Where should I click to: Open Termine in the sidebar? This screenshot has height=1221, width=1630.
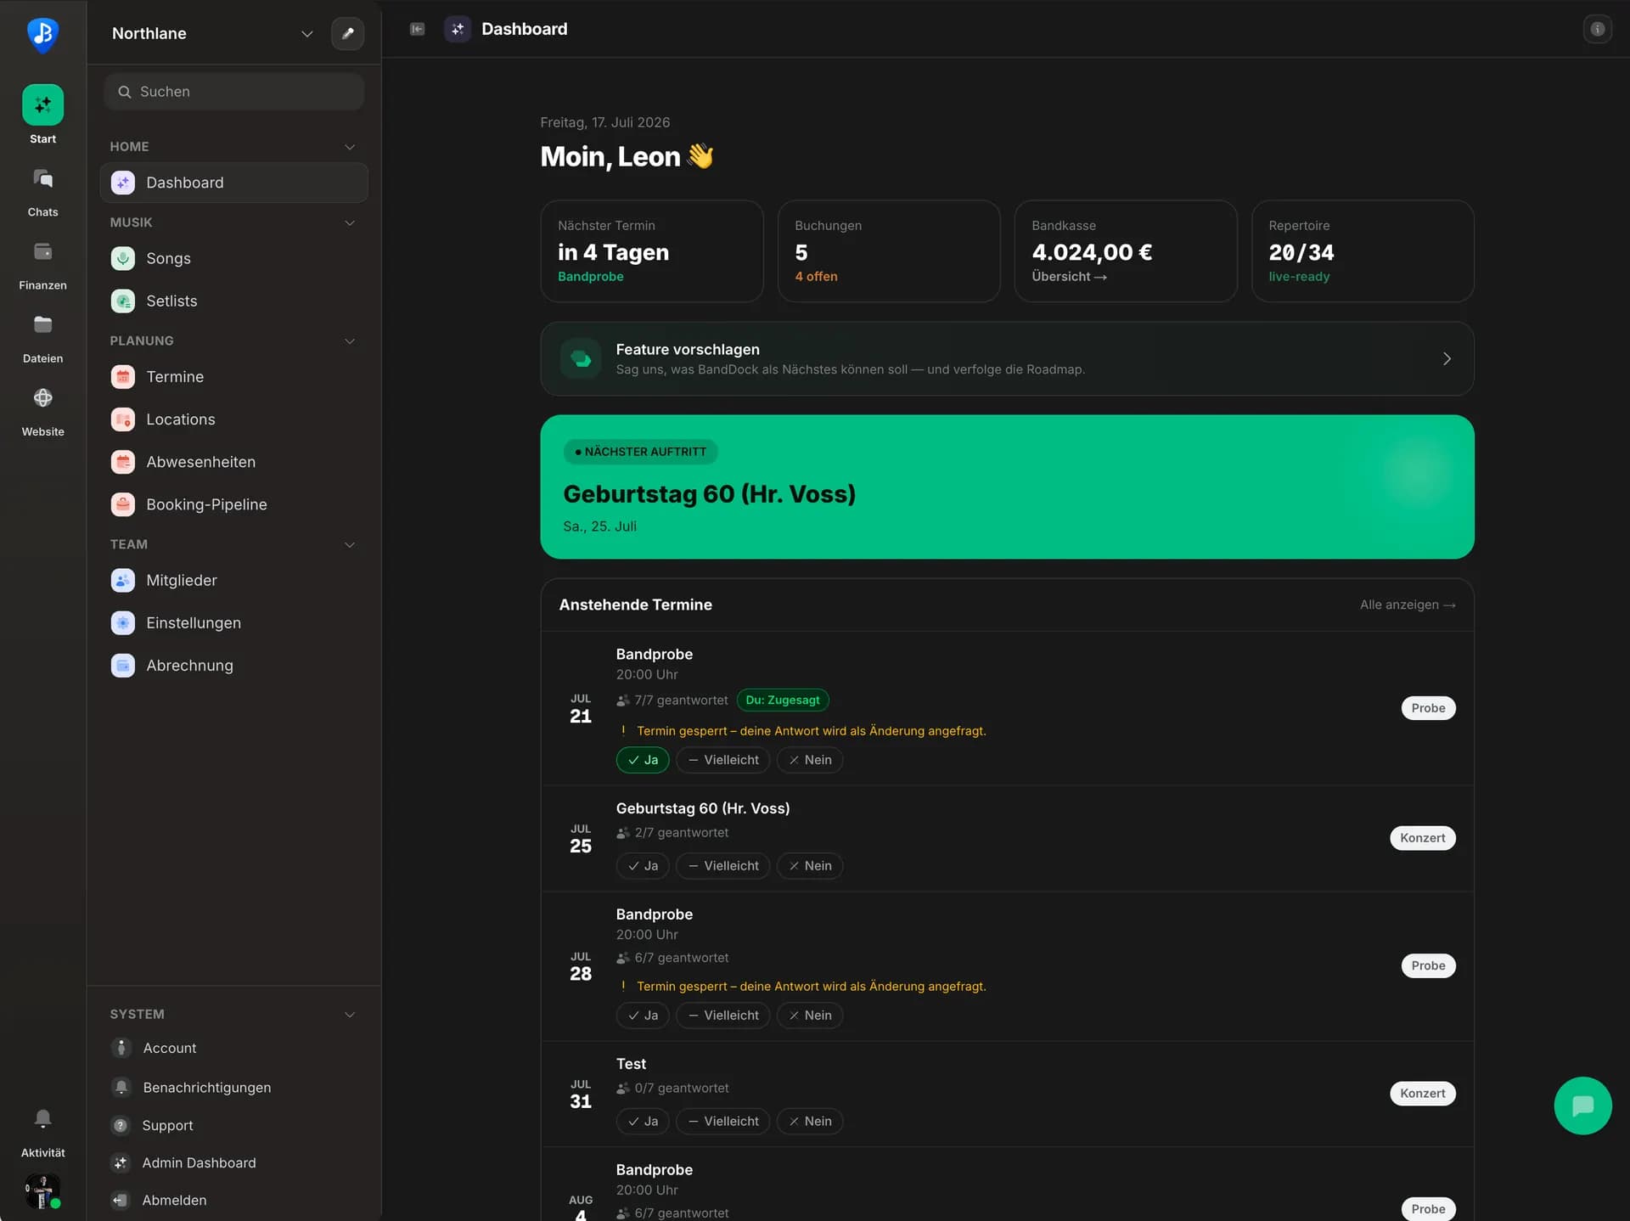(x=234, y=376)
